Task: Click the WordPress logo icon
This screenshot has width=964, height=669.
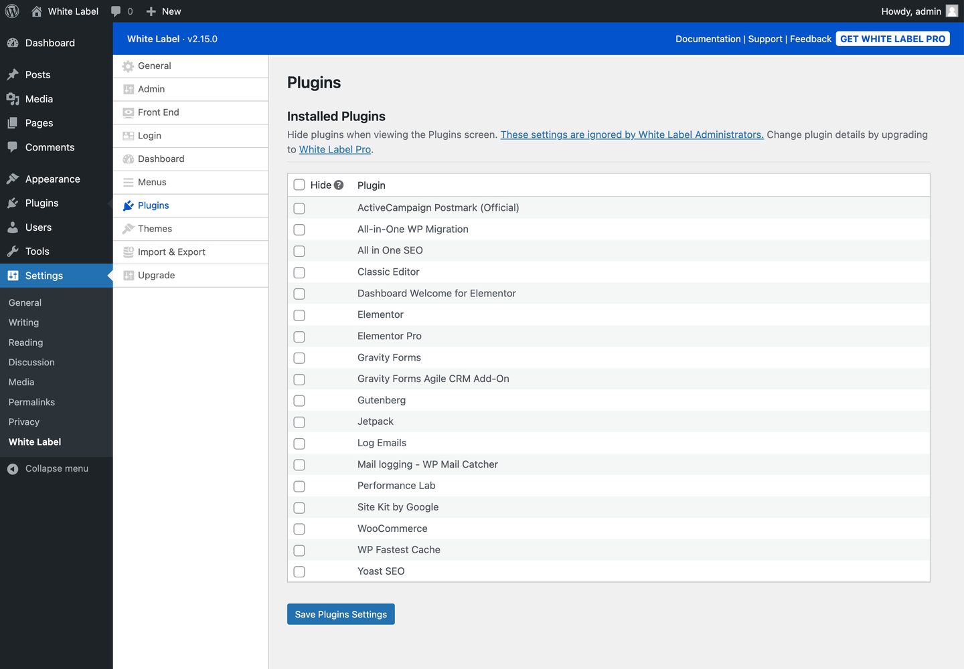Action: (x=12, y=11)
